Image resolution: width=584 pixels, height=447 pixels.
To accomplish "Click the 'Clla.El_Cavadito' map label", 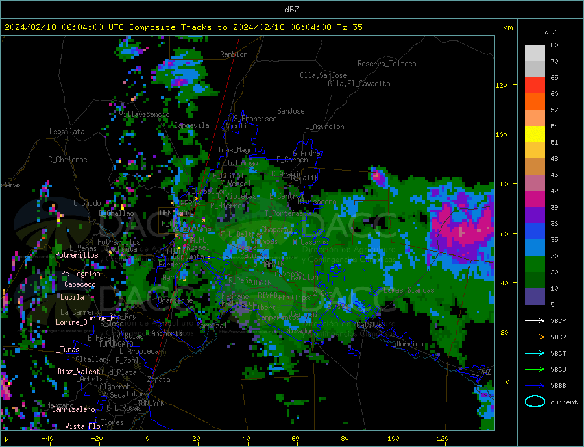I will coord(359,84).
